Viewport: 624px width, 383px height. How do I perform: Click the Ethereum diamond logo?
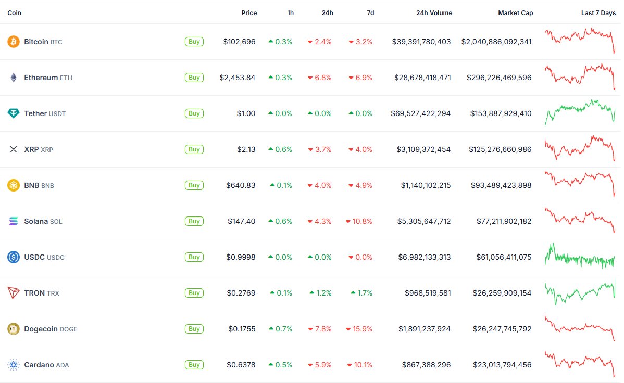coord(14,78)
